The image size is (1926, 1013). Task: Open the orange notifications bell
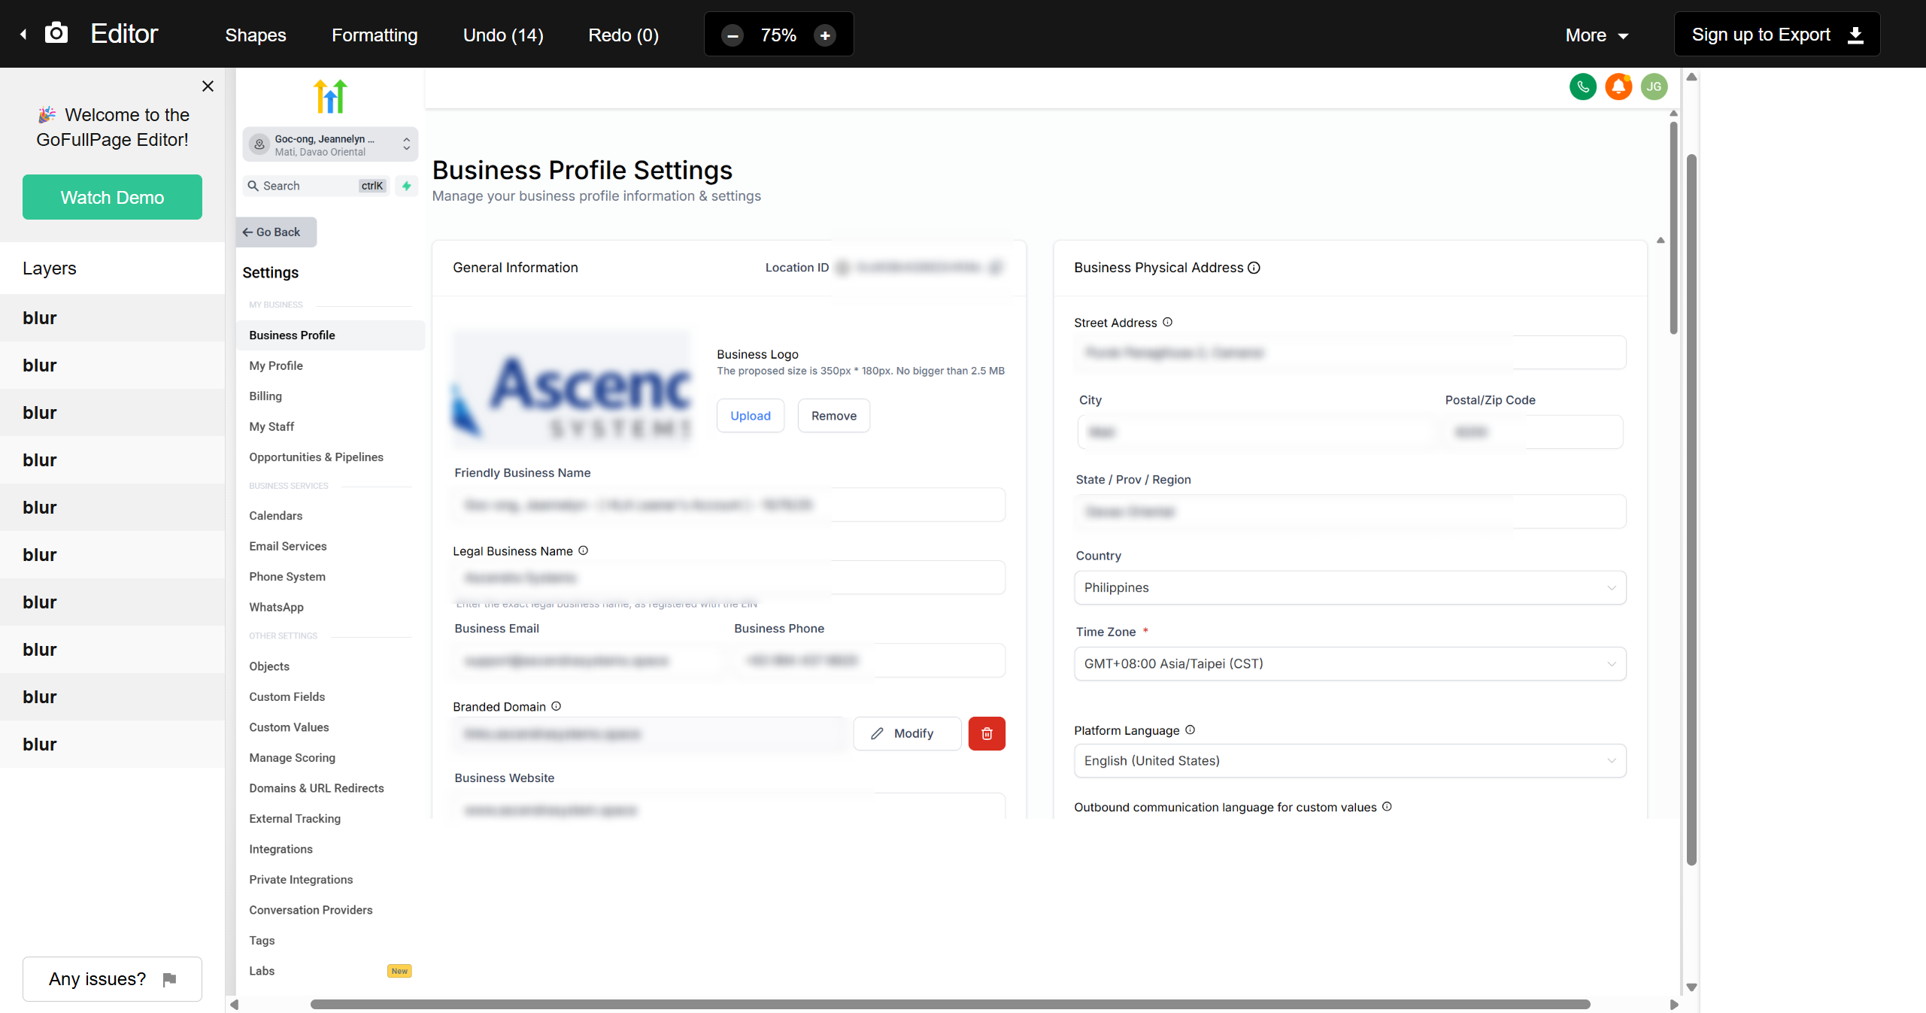(x=1618, y=87)
